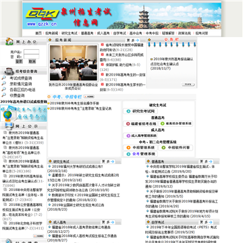The width and height of the screenshot is (243, 243).
Task: Open 普通高考 in the top navigation bar
Action: [x=87, y=33]
